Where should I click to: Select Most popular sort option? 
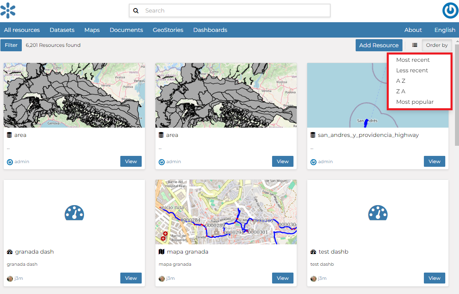pyautogui.click(x=415, y=102)
